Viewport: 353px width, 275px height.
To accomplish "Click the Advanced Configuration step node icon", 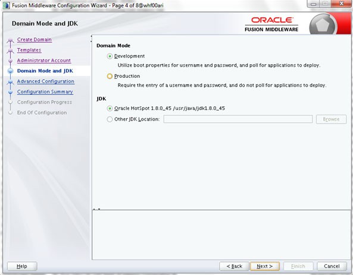I will (x=10, y=82).
